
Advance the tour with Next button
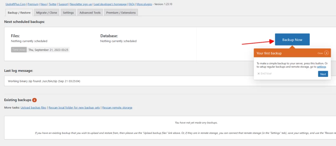click(x=323, y=74)
